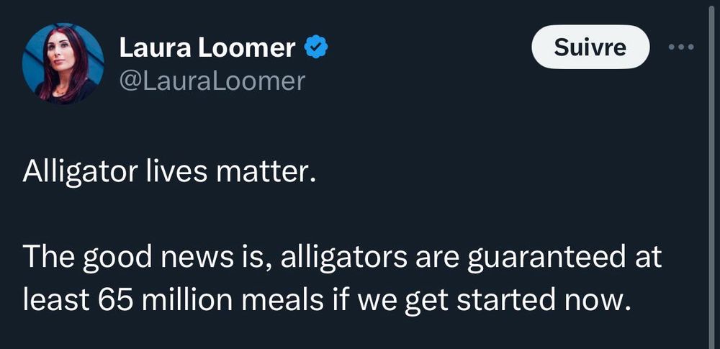Open the author's profile photo
The image size is (720, 349).
[x=63, y=63]
